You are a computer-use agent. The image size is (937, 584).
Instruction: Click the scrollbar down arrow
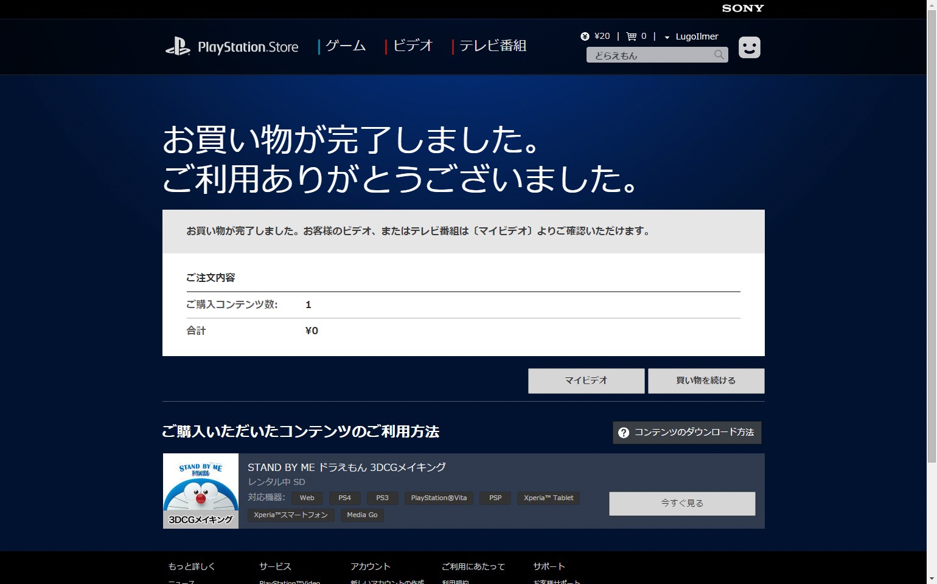point(932,579)
